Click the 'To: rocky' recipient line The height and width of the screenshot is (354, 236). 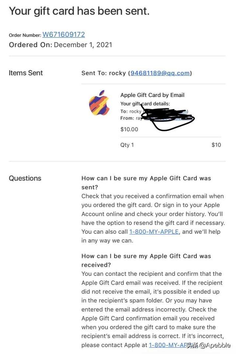(131, 111)
